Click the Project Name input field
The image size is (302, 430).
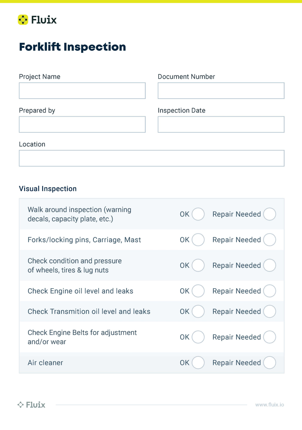tap(82, 91)
